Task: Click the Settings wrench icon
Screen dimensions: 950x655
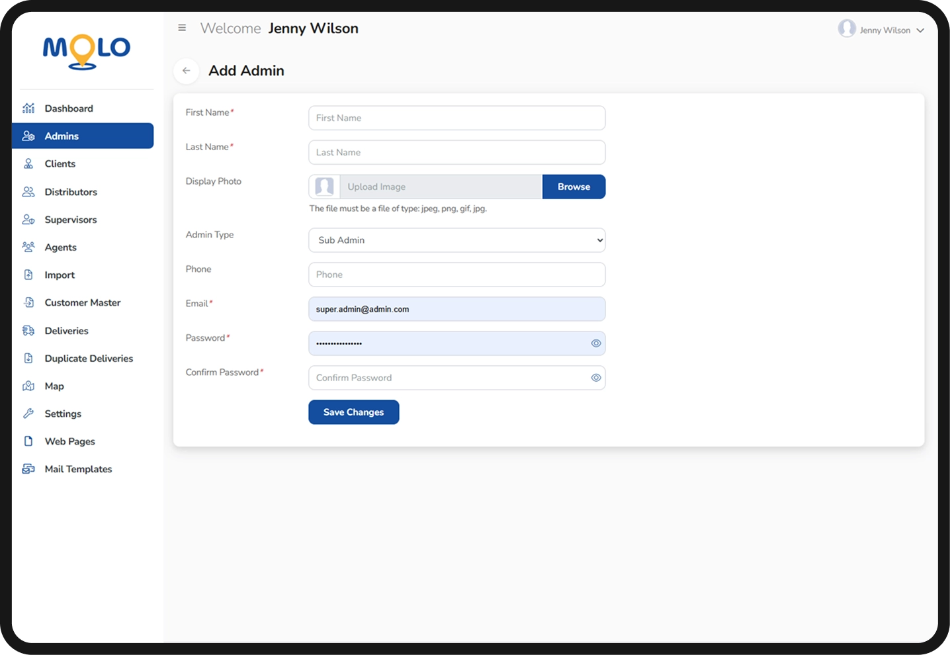Action: coord(28,414)
